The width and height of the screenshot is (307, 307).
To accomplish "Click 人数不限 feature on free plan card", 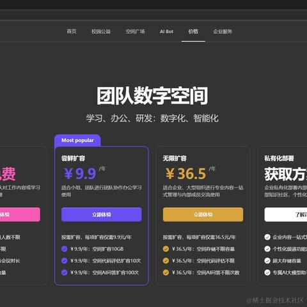I will click(x=10, y=237).
